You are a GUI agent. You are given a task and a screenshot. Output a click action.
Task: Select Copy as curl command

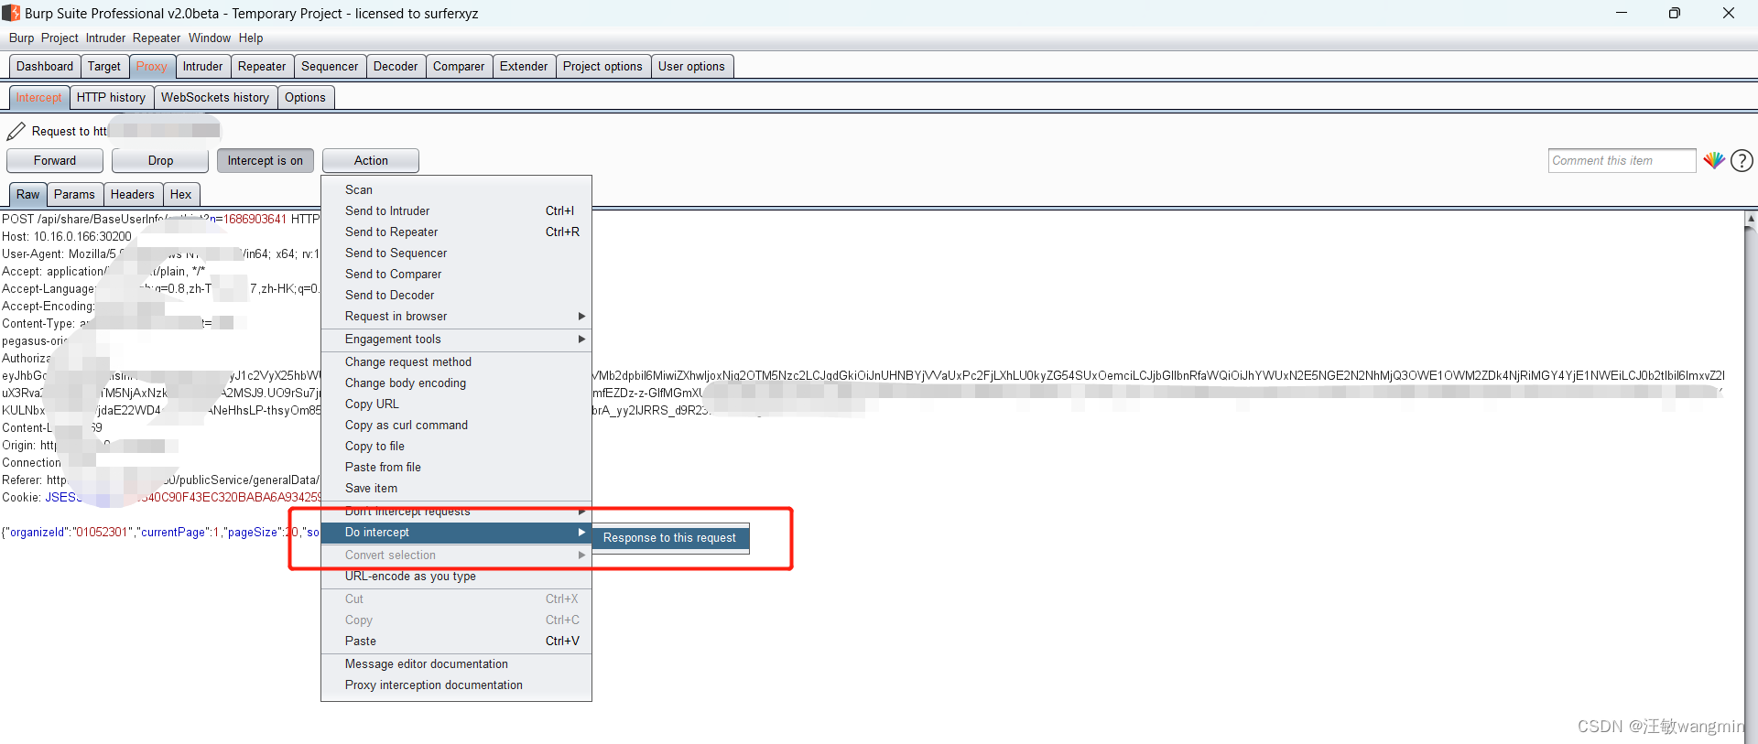tap(456, 425)
